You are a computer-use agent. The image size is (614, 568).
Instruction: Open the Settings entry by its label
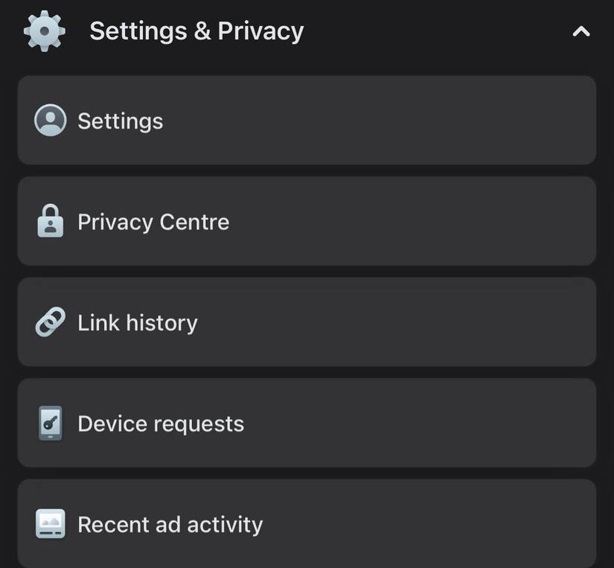pos(120,121)
